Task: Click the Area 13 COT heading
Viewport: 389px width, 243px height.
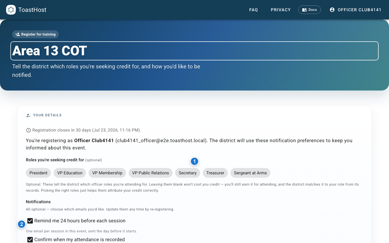Action: point(194,51)
